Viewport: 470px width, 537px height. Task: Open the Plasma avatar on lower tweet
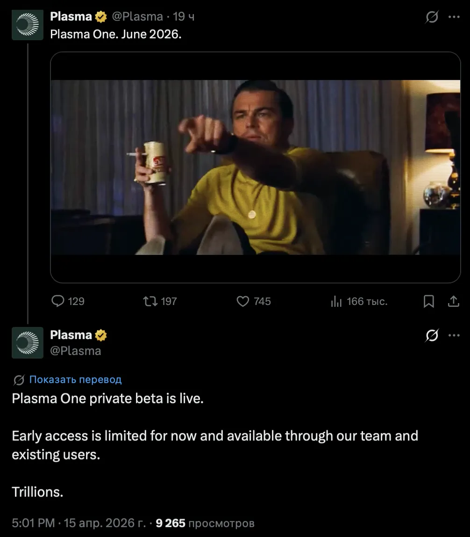[x=28, y=343]
